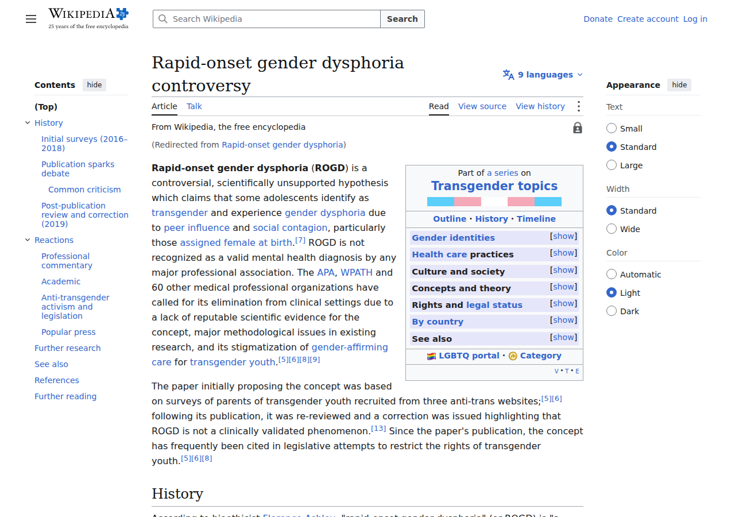
Task: Open the View source tab
Action: click(482, 106)
